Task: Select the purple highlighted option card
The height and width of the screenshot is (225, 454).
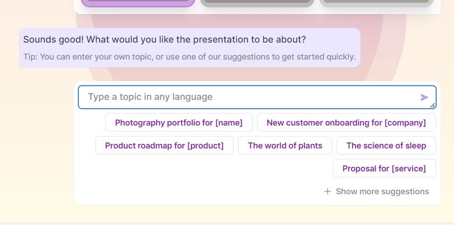Action: pyautogui.click(x=138, y=3)
